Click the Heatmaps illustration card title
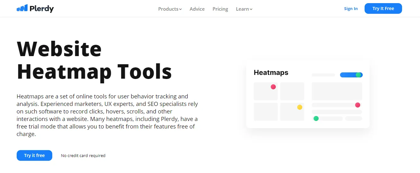 271,72
